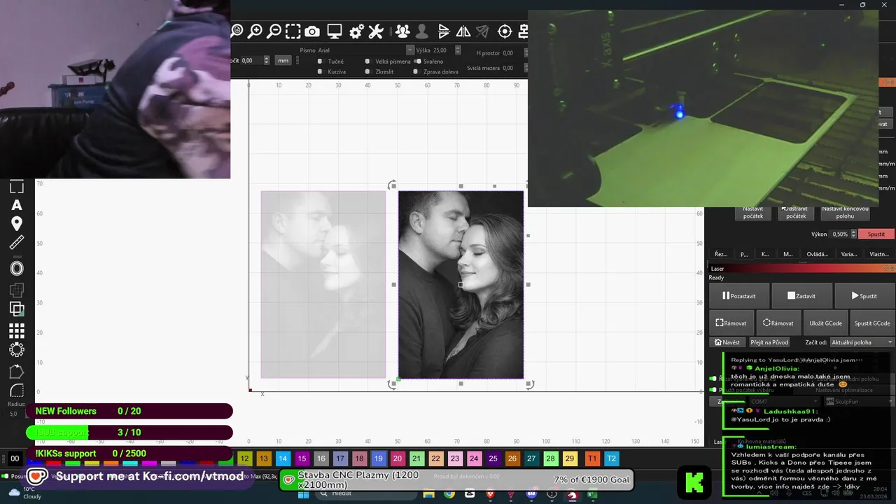Switch to the Vlastn... tab
The width and height of the screenshot is (896, 504).
(x=879, y=254)
